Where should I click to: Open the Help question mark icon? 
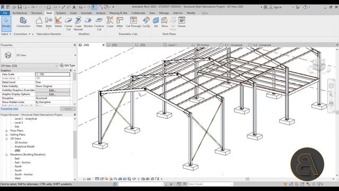point(305,7)
